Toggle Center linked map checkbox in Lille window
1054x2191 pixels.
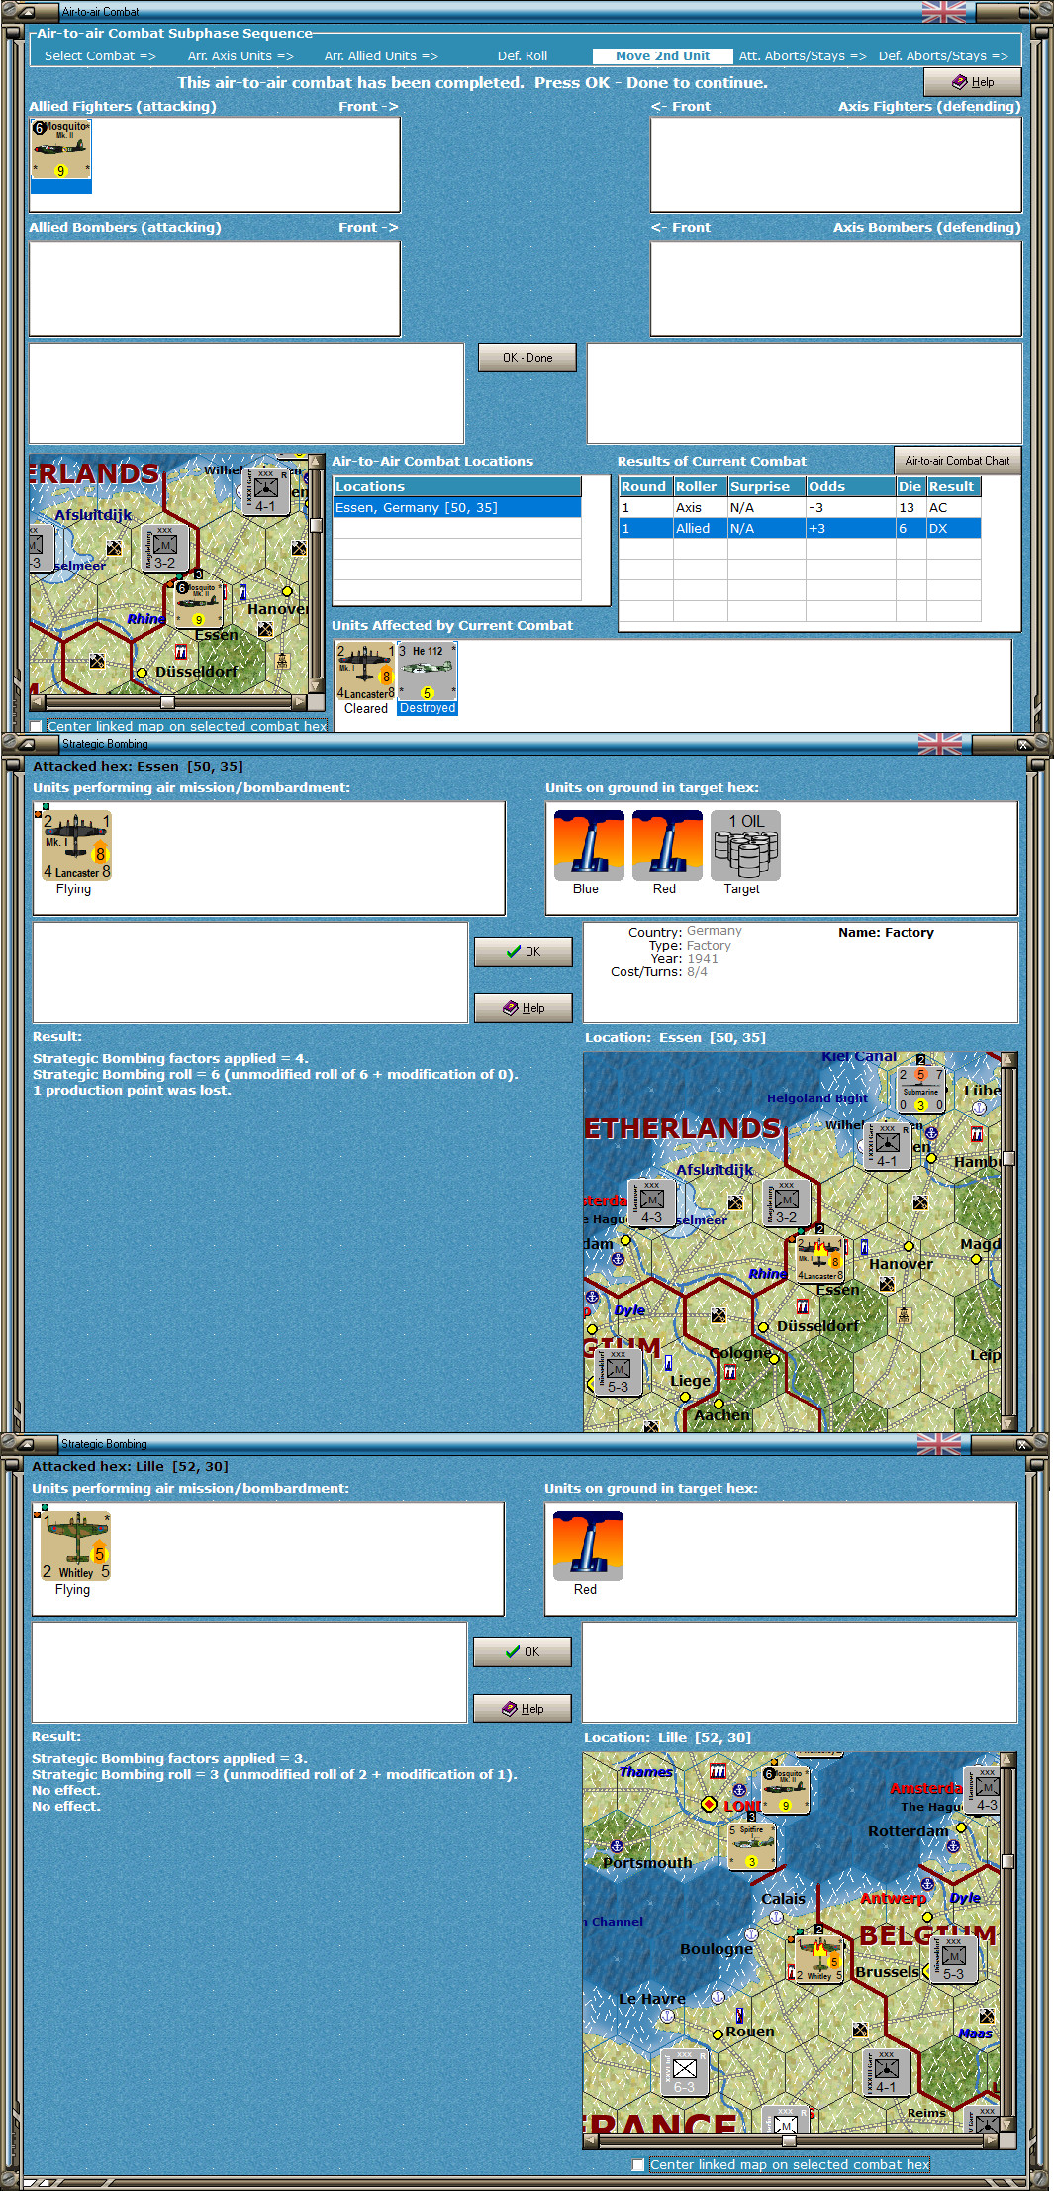coord(638,2164)
